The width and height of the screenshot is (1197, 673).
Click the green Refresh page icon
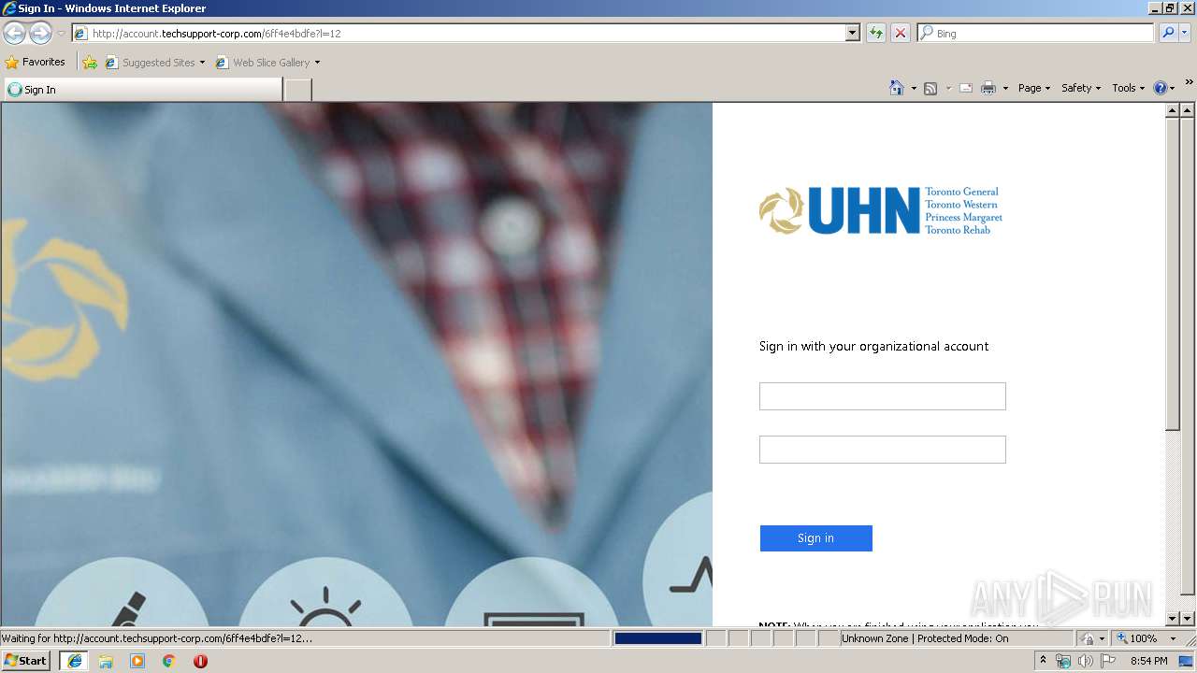pyautogui.click(x=875, y=34)
